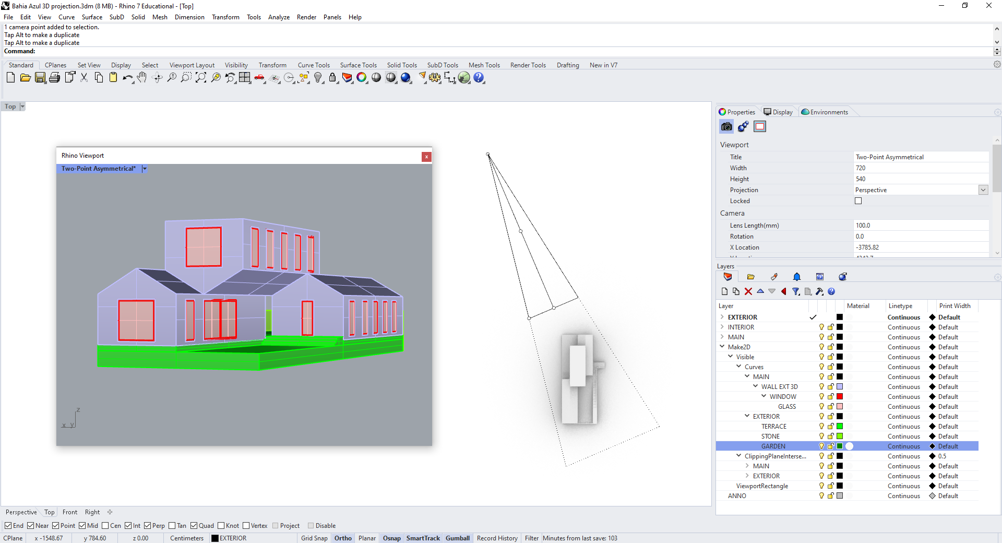Hide the TERRACE layer via lightbulb
The height and width of the screenshot is (543, 1002).
[x=821, y=427]
